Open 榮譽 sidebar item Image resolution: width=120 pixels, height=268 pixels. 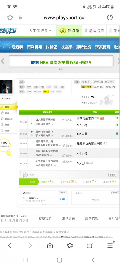pos(8,131)
